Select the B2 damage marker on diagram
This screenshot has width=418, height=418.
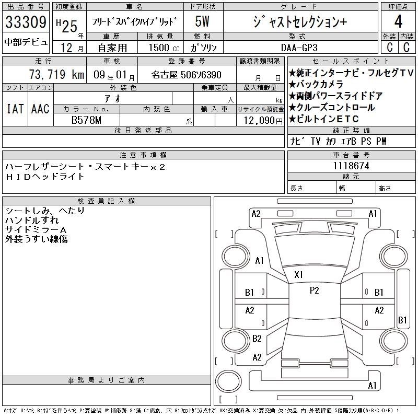point(257,339)
